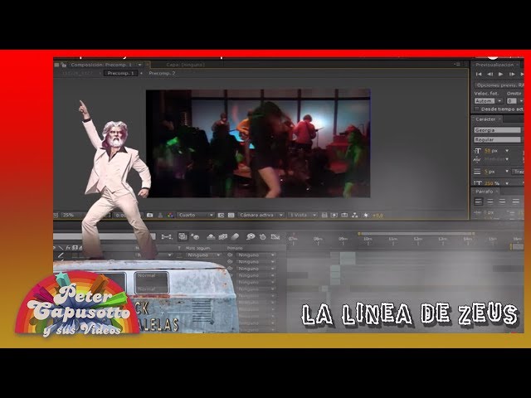The image size is (531, 398).
Task: Toggle the Fast Previews icon in viewer bar
Action: [x=334, y=216]
